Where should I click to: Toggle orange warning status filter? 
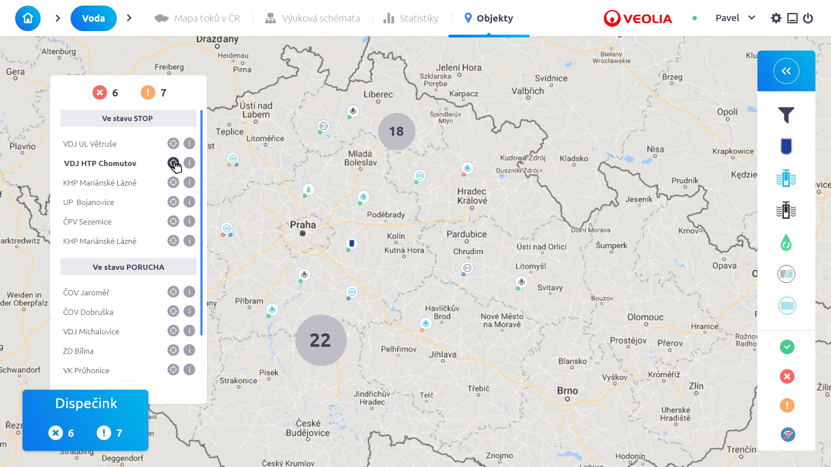tap(787, 405)
